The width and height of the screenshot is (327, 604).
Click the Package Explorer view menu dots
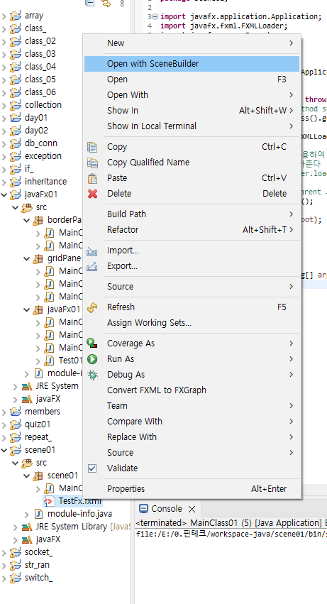123,3
